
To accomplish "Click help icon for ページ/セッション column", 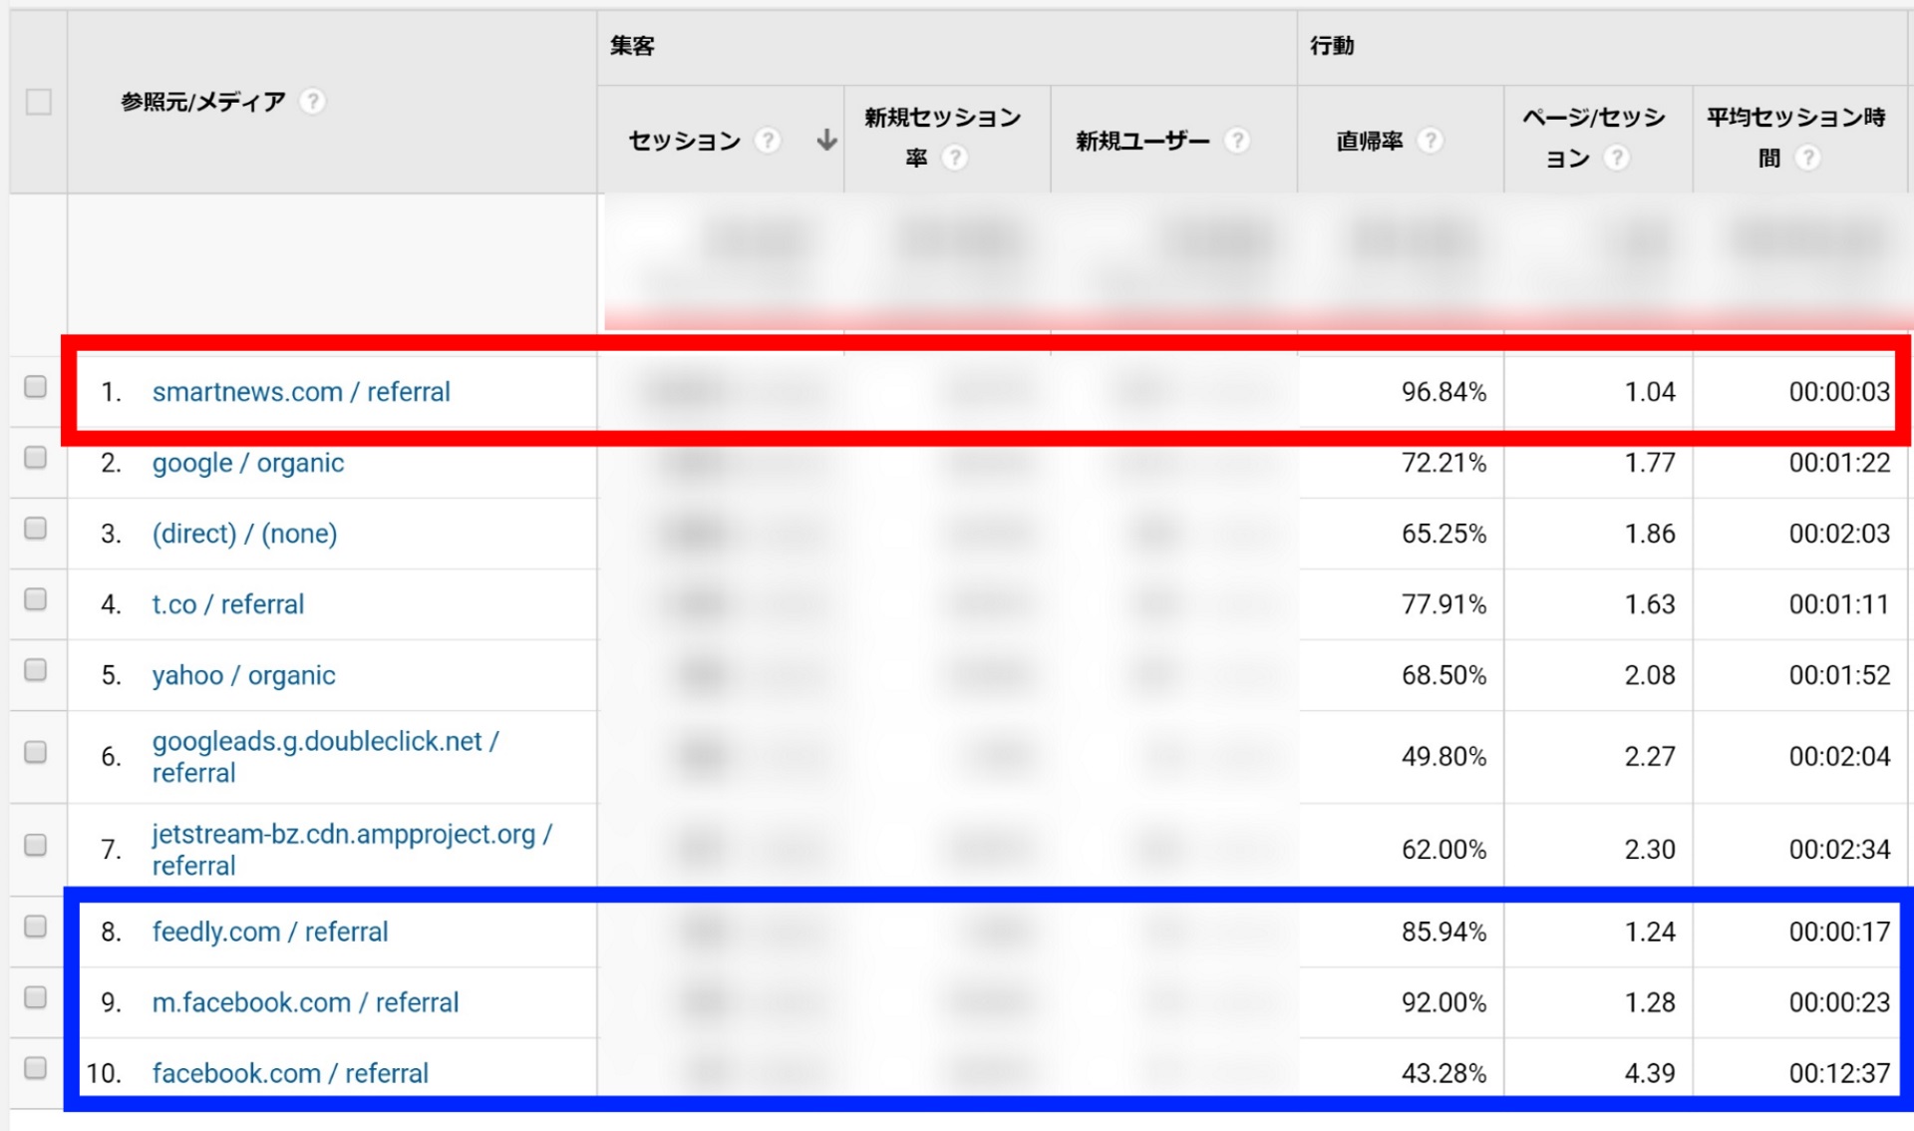I will [x=1616, y=158].
